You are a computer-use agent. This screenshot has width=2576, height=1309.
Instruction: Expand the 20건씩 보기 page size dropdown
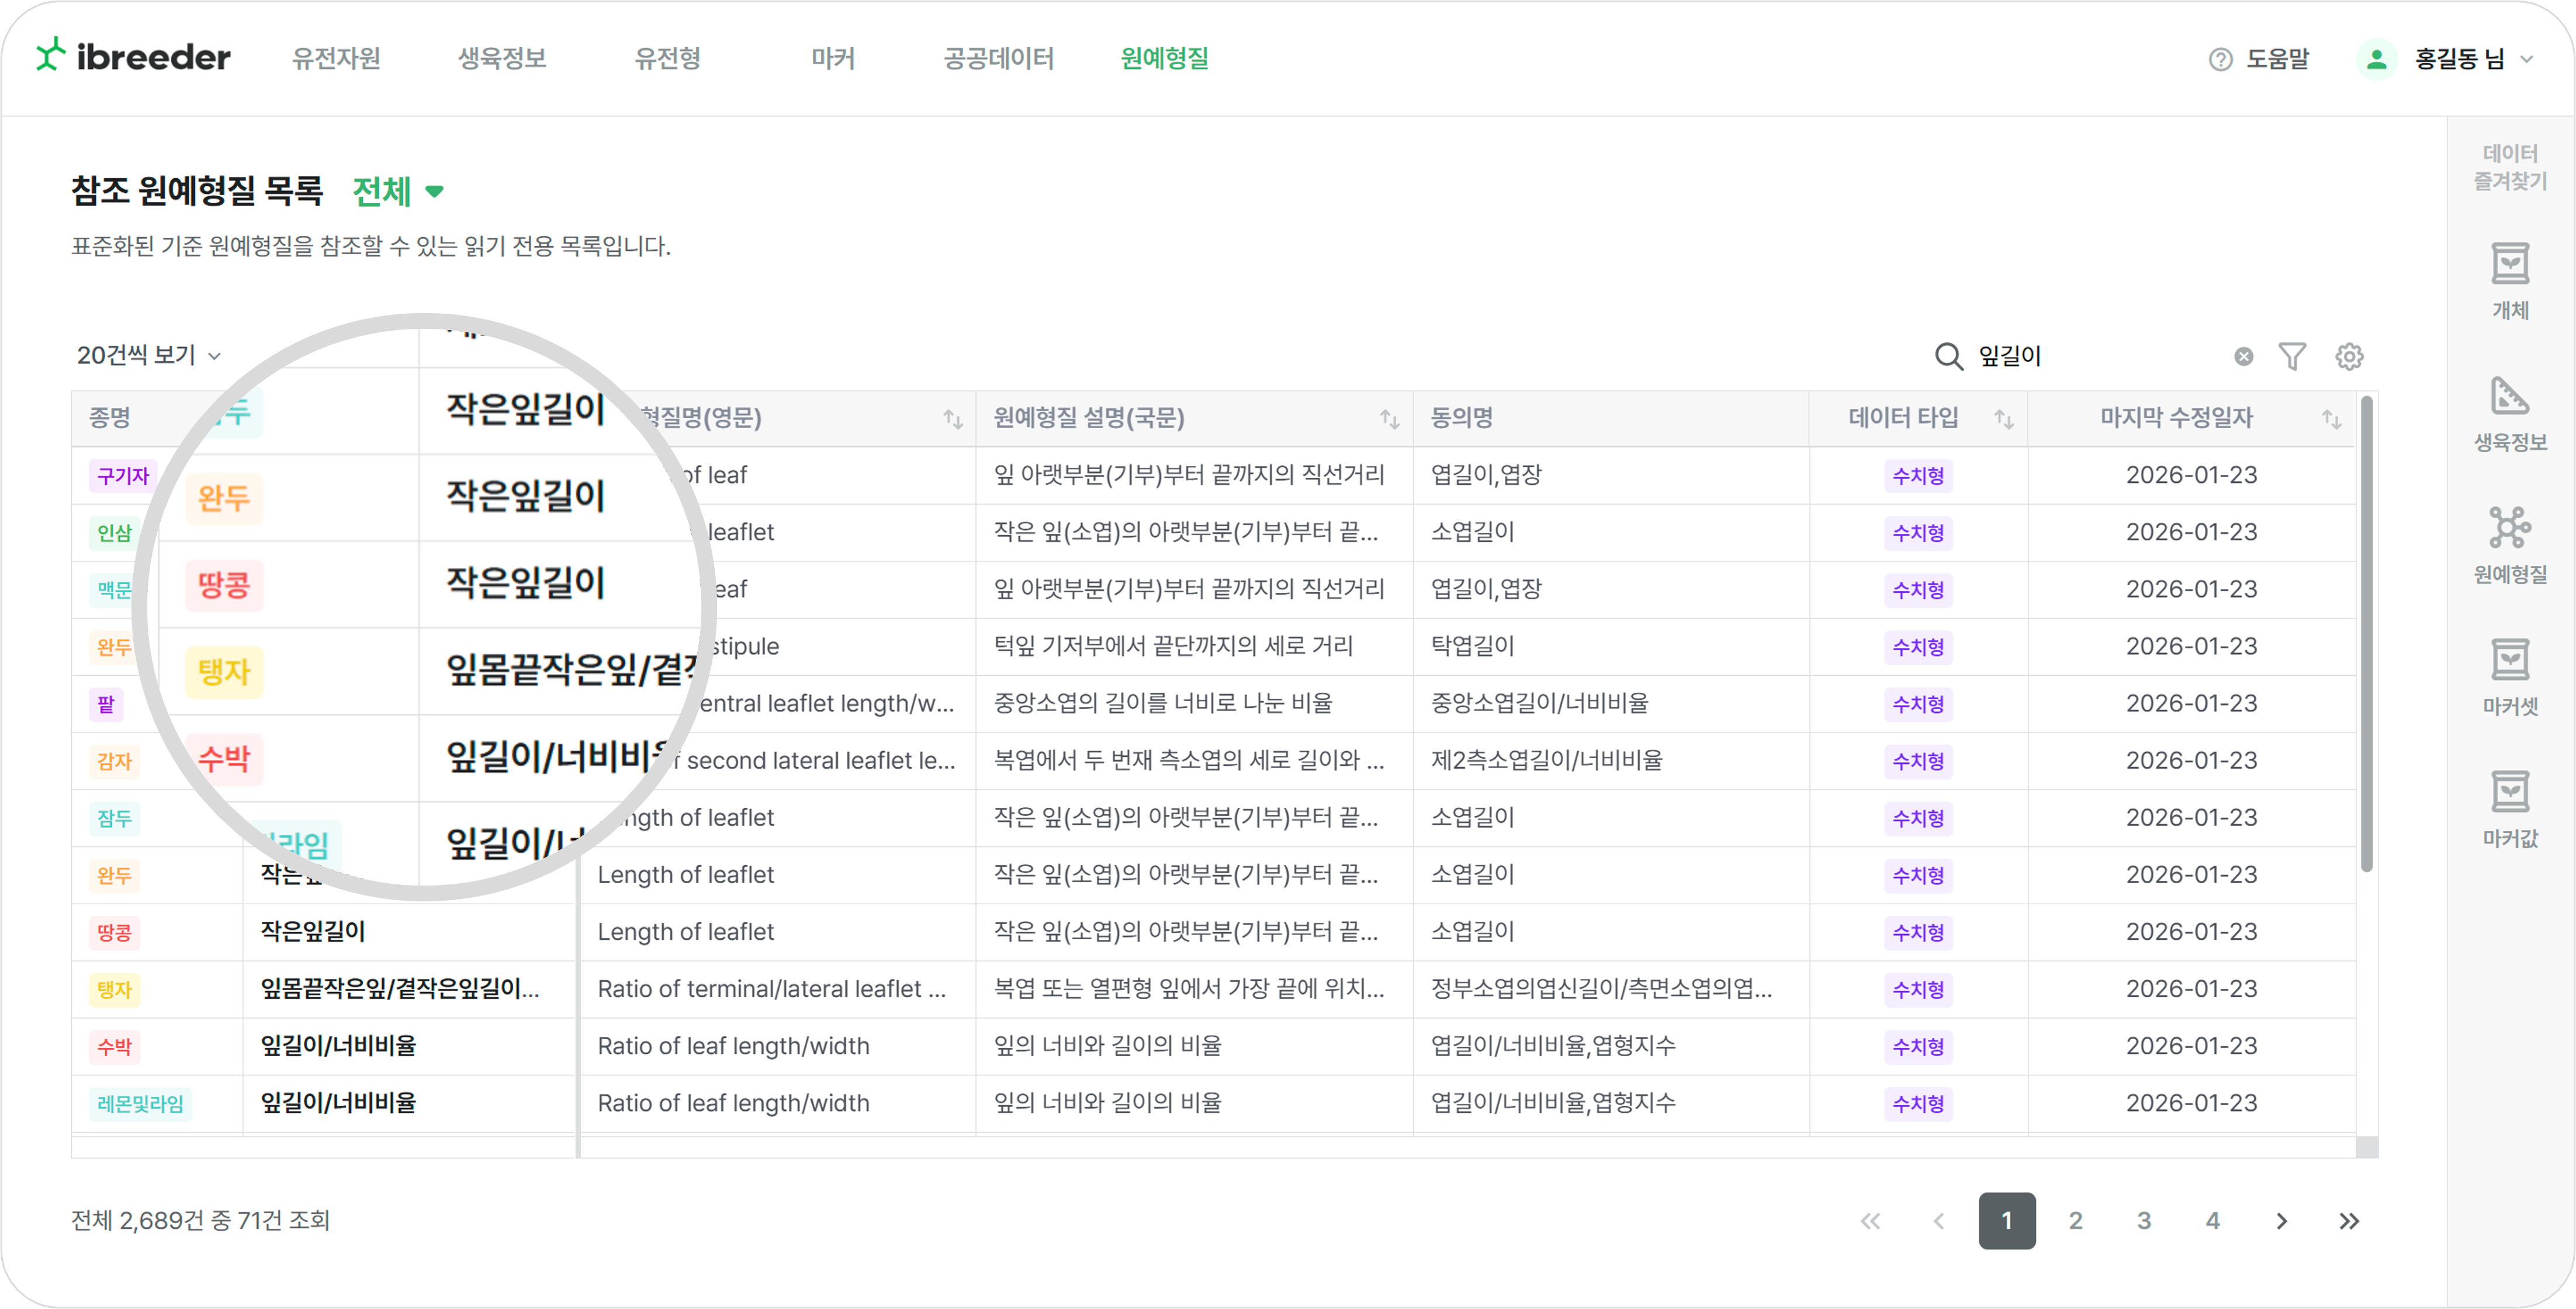[149, 355]
